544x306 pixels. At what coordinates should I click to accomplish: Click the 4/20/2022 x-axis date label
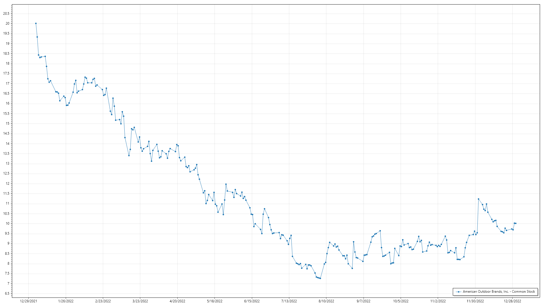click(177, 301)
